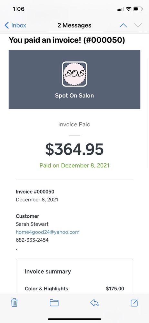Tap the $364.95 amount
The image size is (149, 323).
tap(74, 149)
